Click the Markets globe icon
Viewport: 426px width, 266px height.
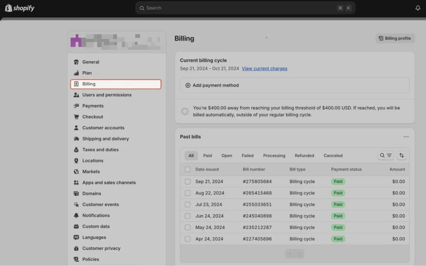click(77, 171)
